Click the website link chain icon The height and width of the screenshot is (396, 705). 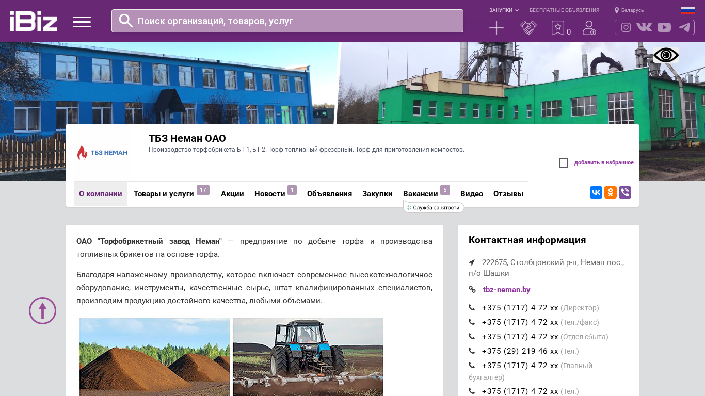pyautogui.click(x=472, y=290)
